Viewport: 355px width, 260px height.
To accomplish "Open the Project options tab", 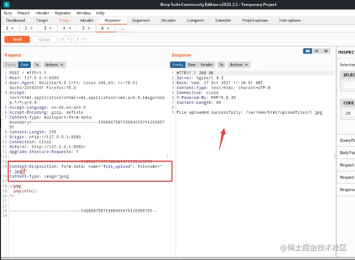I will [255, 20].
